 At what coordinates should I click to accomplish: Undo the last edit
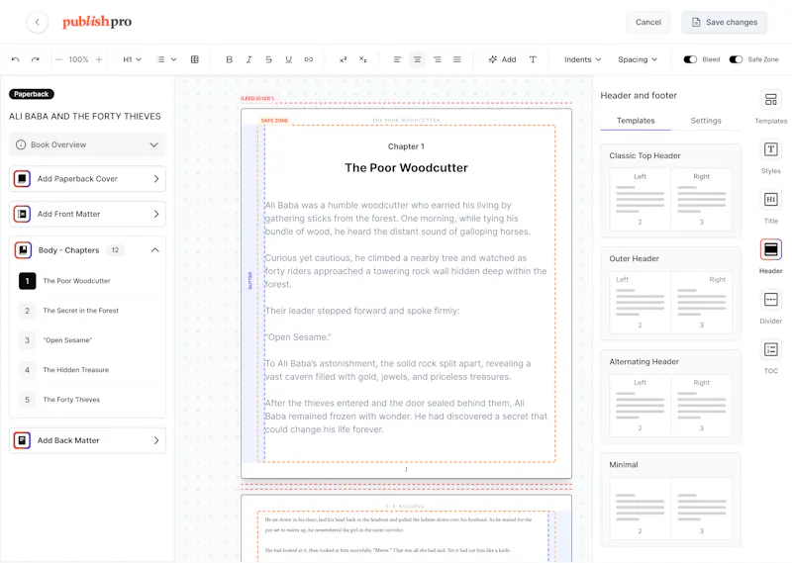(16, 59)
